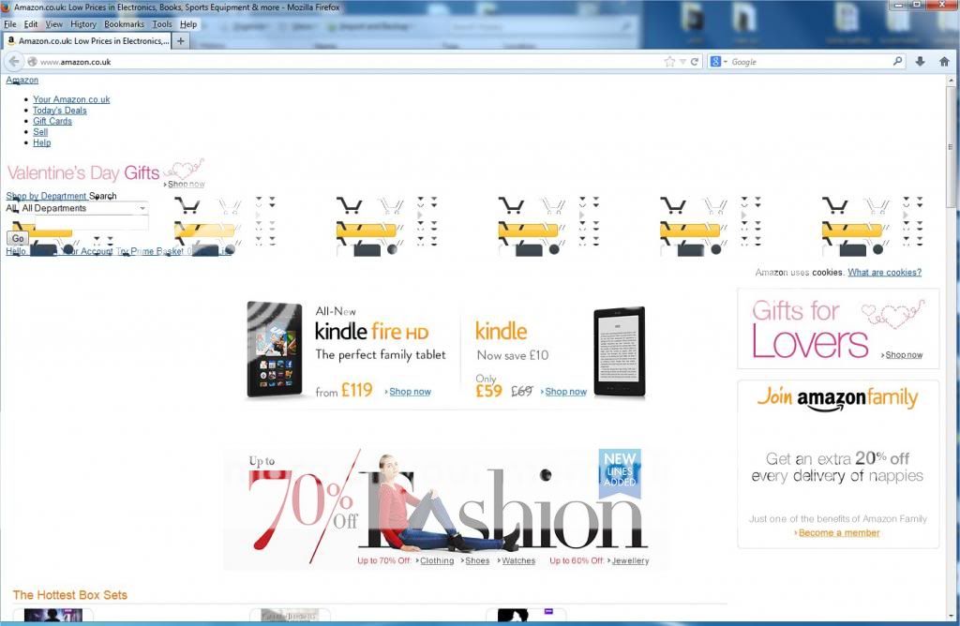Go back with the Firefox back arrow
Image resolution: width=960 pixels, height=626 pixels.
14,61
